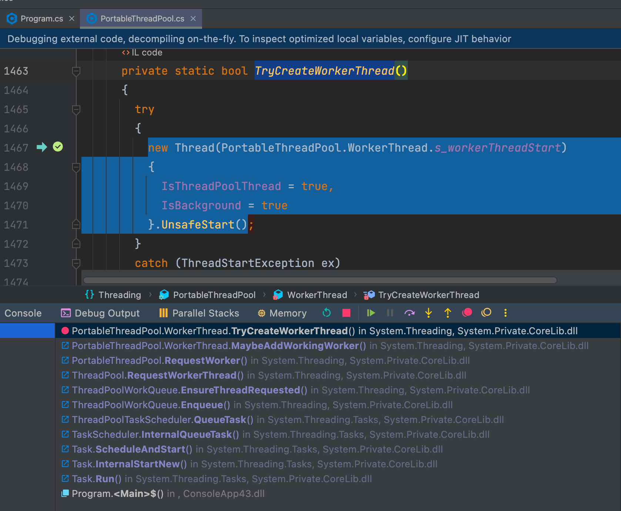The height and width of the screenshot is (511, 621).
Task: Close the PortableThreadPool.cs tab
Action: pyautogui.click(x=193, y=18)
